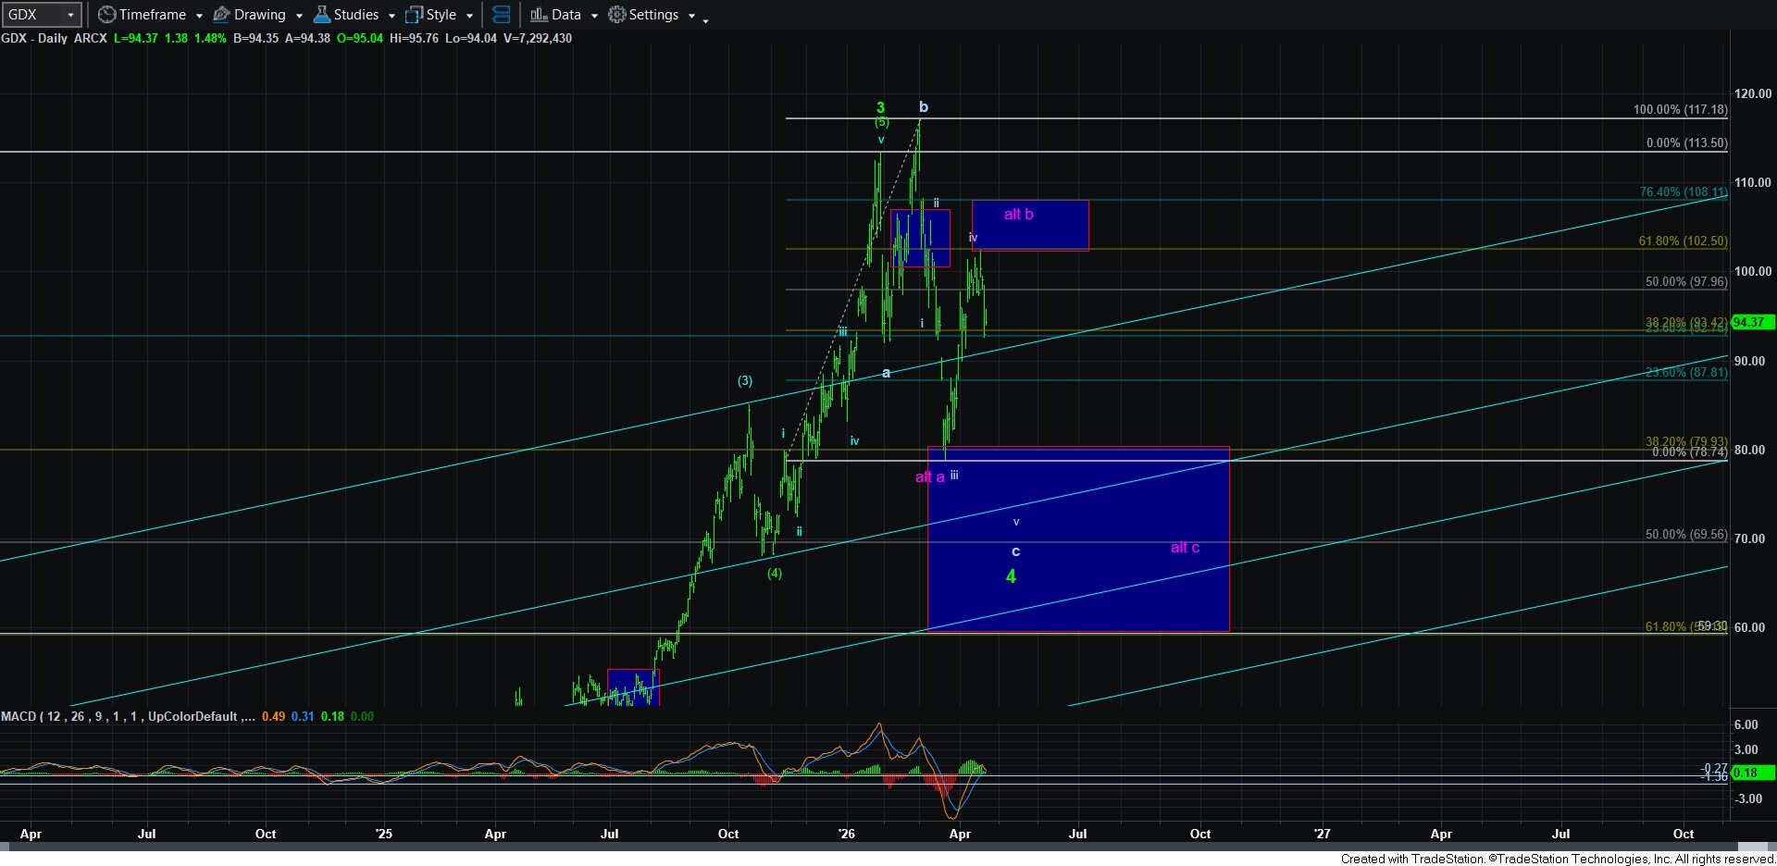Click the green 94.37 current price tag
Viewport: 1777px width, 866px height.
(x=1751, y=322)
